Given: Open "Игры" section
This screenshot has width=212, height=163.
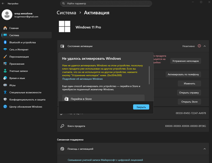Looking at the screenshot, I should [x=27, y=85].
